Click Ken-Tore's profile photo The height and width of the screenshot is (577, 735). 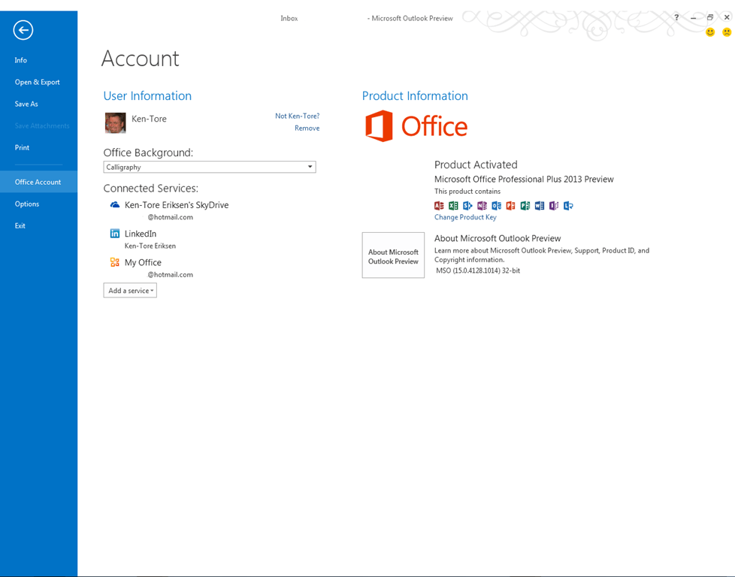115,122
